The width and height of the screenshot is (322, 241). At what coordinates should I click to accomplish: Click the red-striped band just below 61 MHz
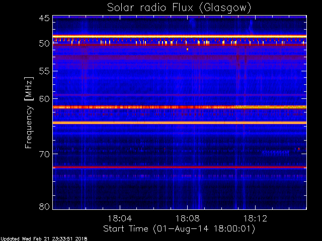tap(180, 107)
